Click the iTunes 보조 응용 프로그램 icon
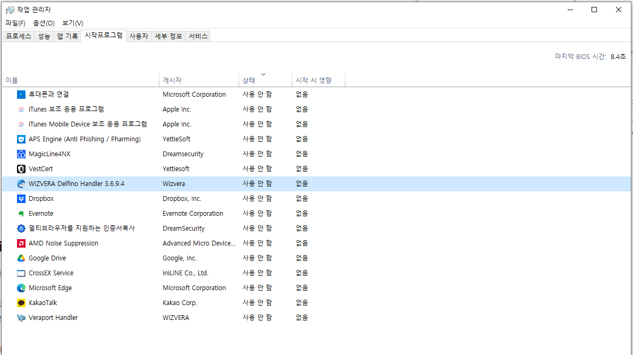Screen dimensions: 633x355 pyautogui.click(x=21, y=109)
